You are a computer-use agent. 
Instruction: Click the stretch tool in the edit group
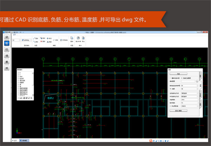56,40
